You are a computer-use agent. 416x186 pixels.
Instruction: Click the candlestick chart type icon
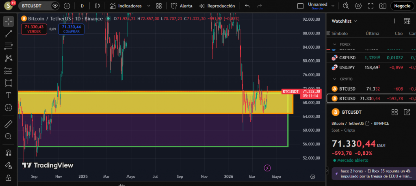[x=96, y=6]
